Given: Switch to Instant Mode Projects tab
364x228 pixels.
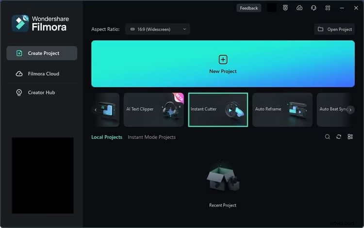Looking at the screenshot, I should (x=151, y=137).
